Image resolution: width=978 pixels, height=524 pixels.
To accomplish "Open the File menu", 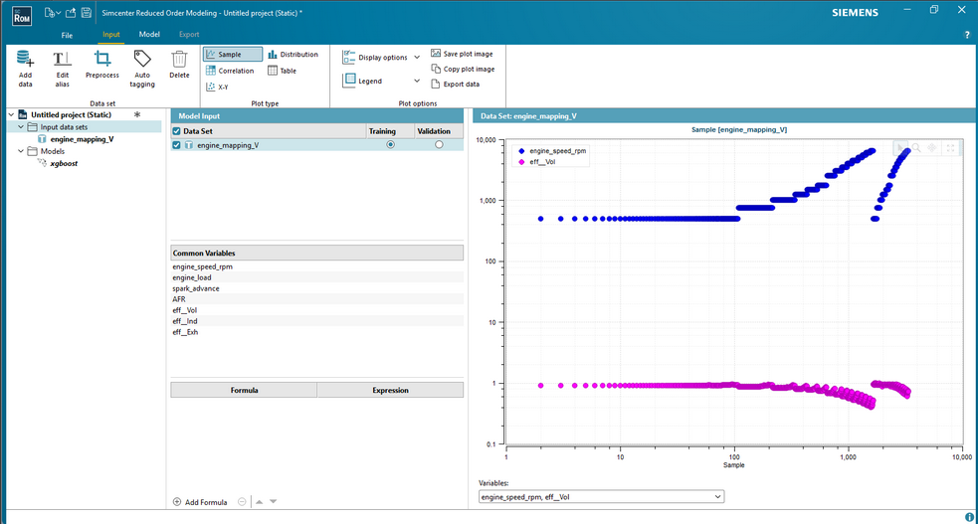I will pyautogui.click(x=67, y=35).
